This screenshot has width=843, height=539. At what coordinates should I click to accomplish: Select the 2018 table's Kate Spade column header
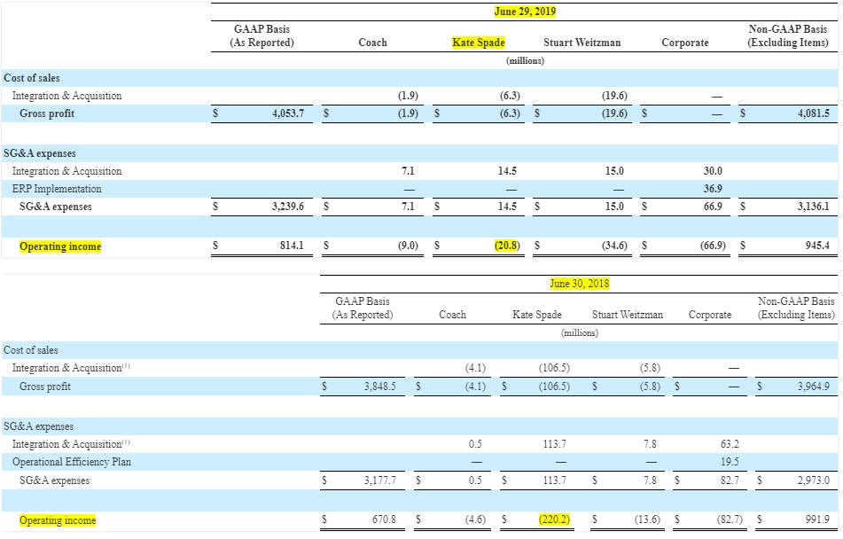pos(537,315)
